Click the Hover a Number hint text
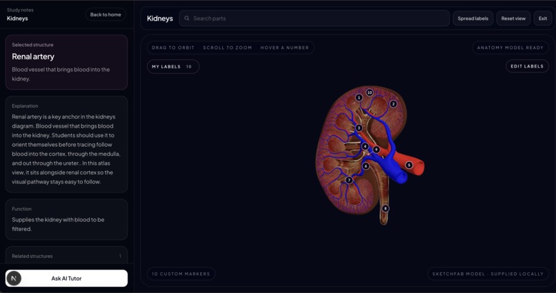Viewport: 556px width, 293px height. click(x=284, y=48)
